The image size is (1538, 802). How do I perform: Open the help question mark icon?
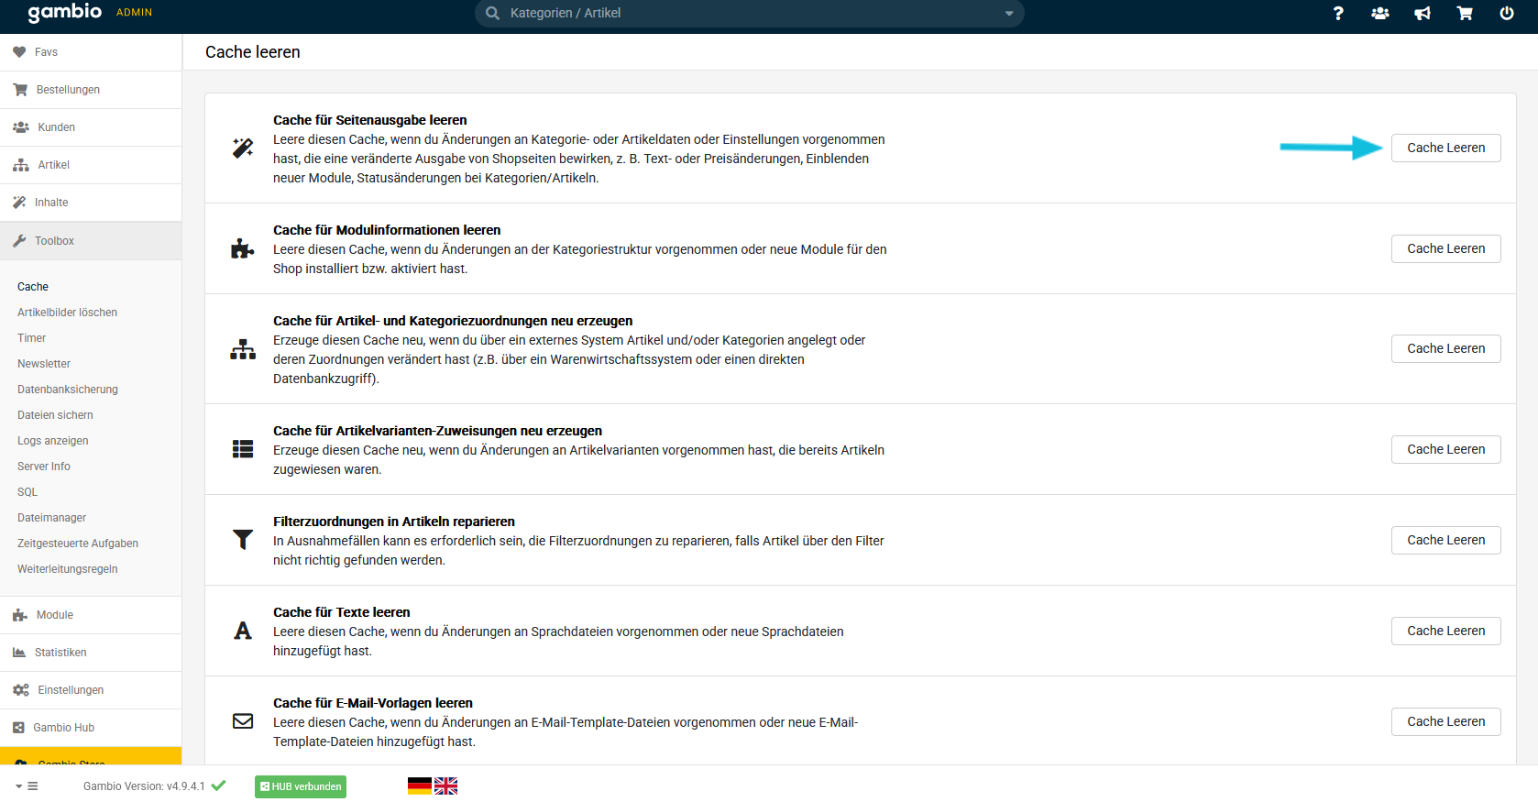click(1338, 13)
